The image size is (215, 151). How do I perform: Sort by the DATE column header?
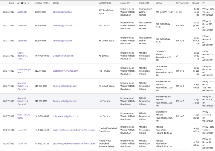(11, 3)
